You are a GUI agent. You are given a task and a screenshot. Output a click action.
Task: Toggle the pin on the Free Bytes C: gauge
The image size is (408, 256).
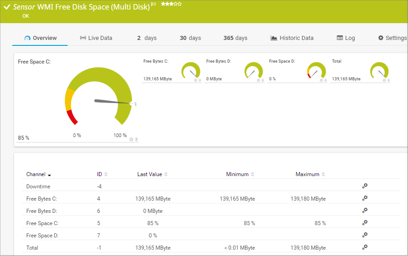(x=200, y=80)
